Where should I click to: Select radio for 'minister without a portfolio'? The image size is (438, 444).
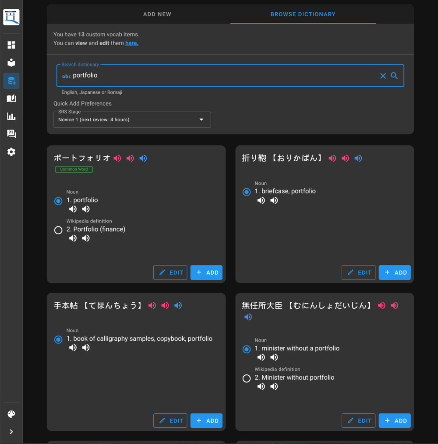tap(247, 349)
